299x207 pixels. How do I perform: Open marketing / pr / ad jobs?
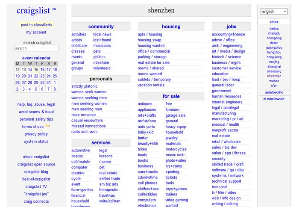click(x=228, y=119)
